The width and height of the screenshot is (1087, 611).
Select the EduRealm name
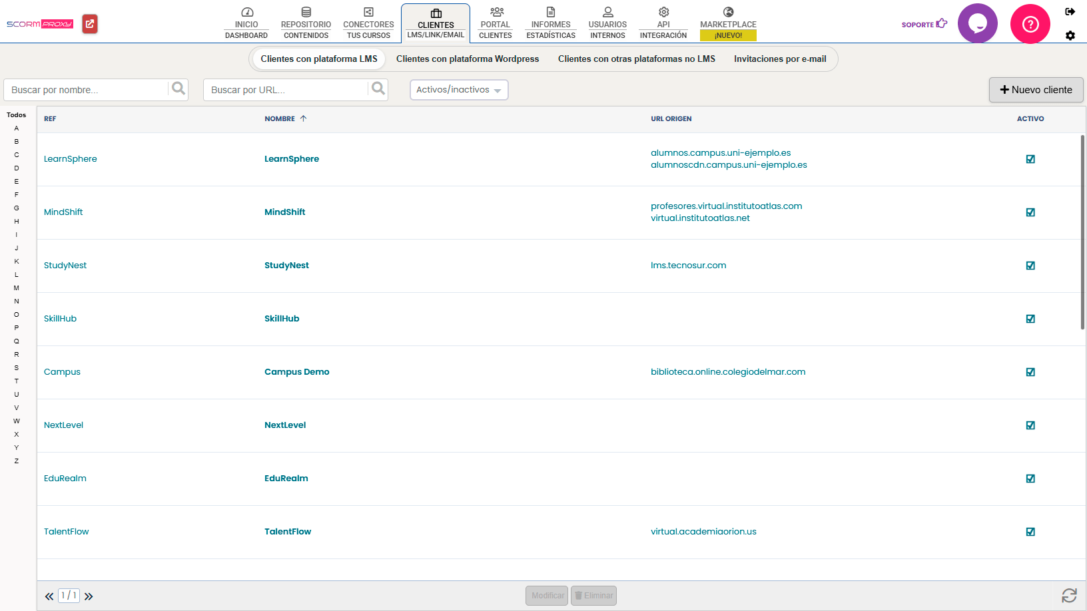[286, 478]
